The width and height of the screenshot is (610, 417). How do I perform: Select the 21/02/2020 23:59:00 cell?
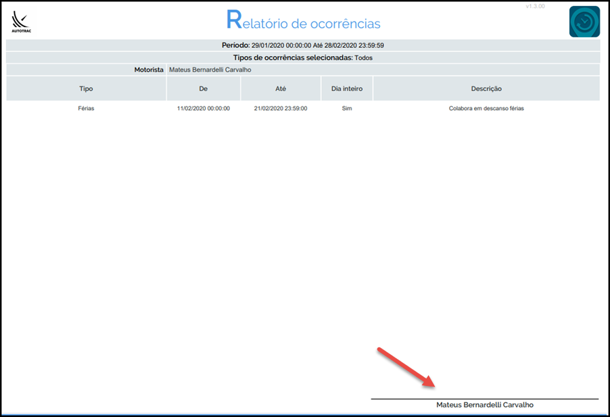coord(281,108)
